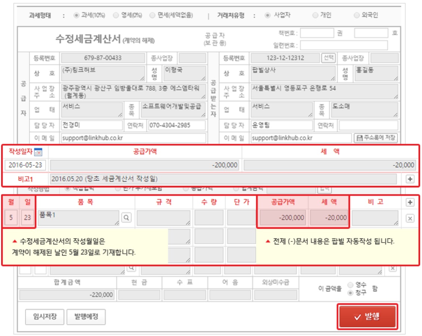Click 발행예정 button

(86, 317)
